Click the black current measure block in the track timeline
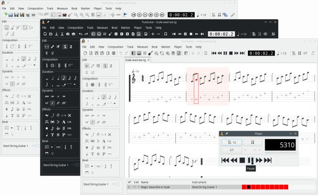Viewport: 318px width, 195px height. click(248, 187)
